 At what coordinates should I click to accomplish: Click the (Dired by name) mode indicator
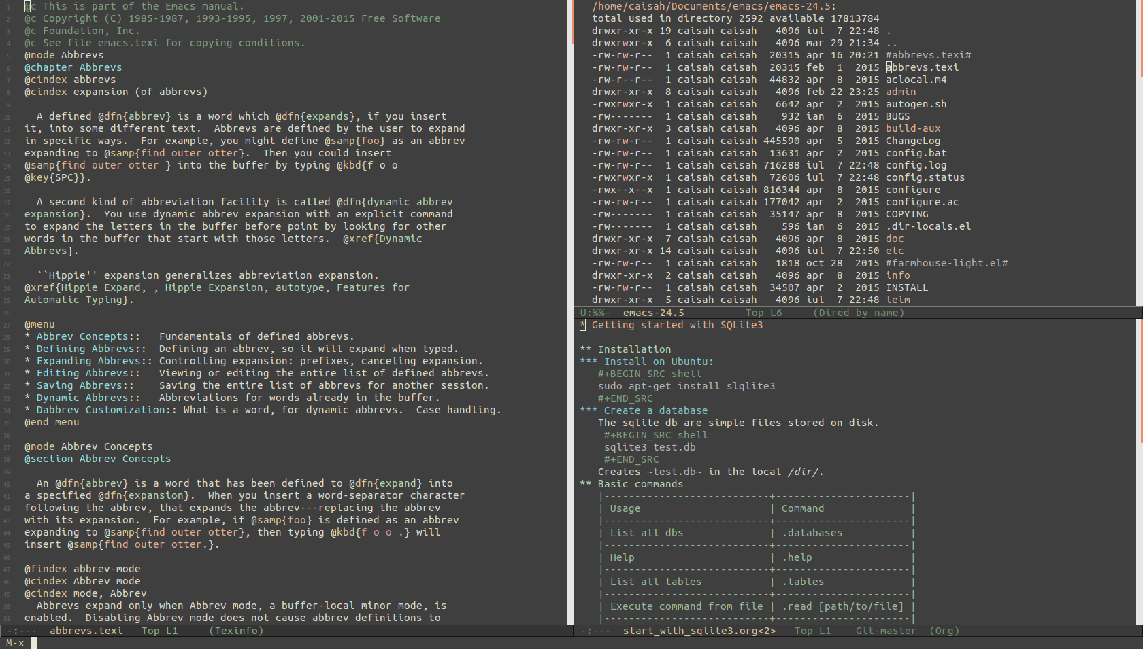(859, 313)
